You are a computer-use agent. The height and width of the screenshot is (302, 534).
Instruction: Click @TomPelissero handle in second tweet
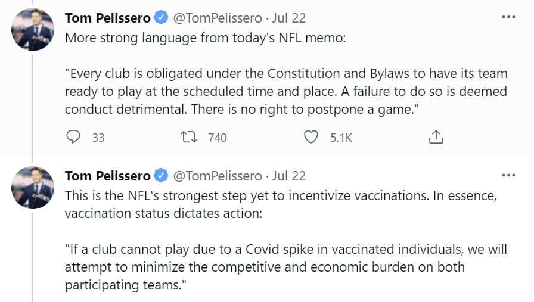pos(217,176)
